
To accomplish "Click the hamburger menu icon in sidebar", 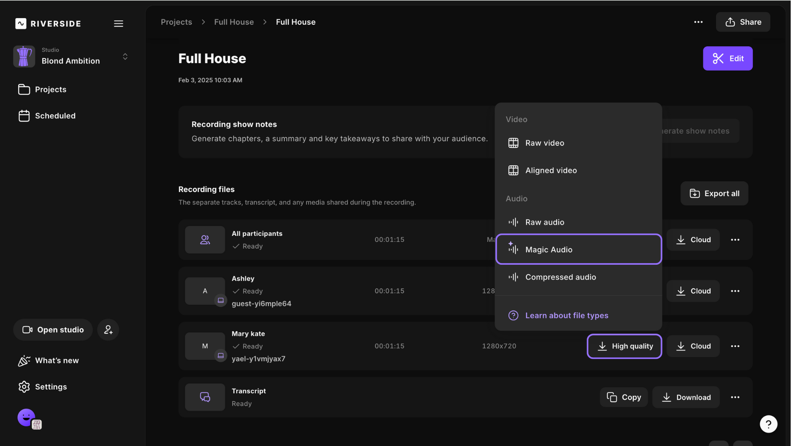I will pyautogui.click(x=118, y=24).
